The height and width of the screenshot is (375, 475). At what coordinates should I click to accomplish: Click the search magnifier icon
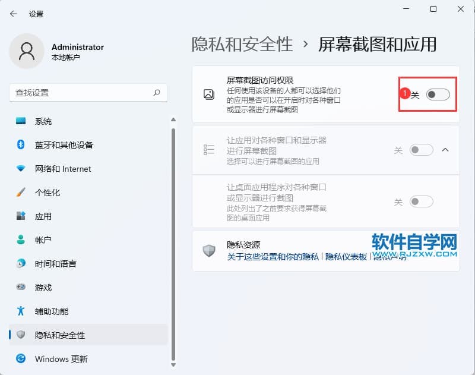click(157, 93)
